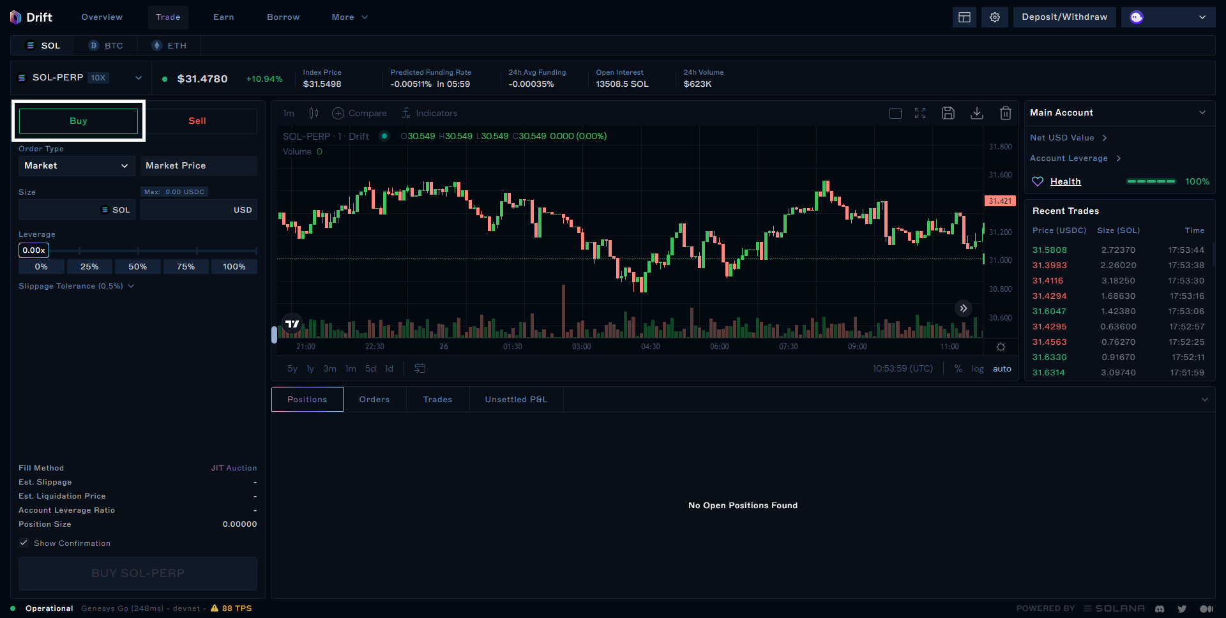This screenshot has height=618, width=1226.
Task: Open the Discord link icon
Action: pos(1160,608)
